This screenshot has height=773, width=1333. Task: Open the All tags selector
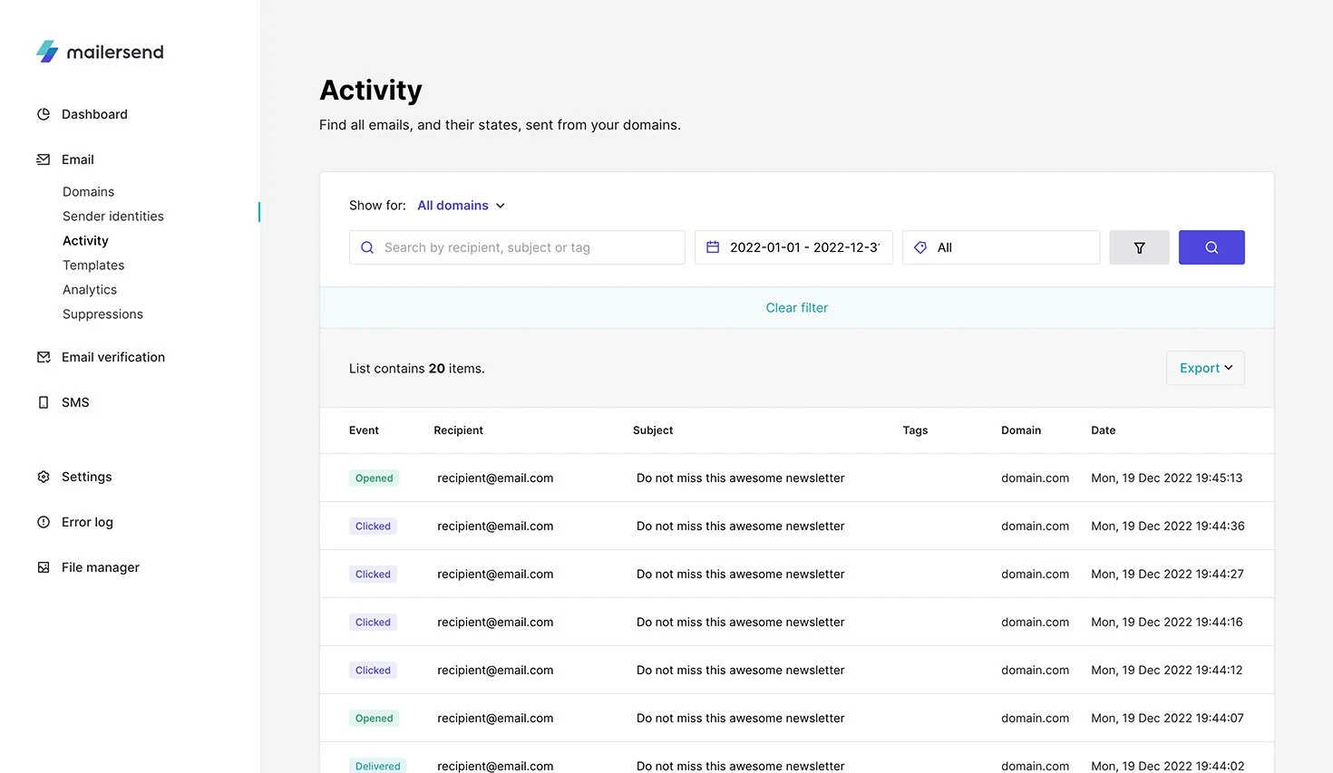click(1000, 247)
